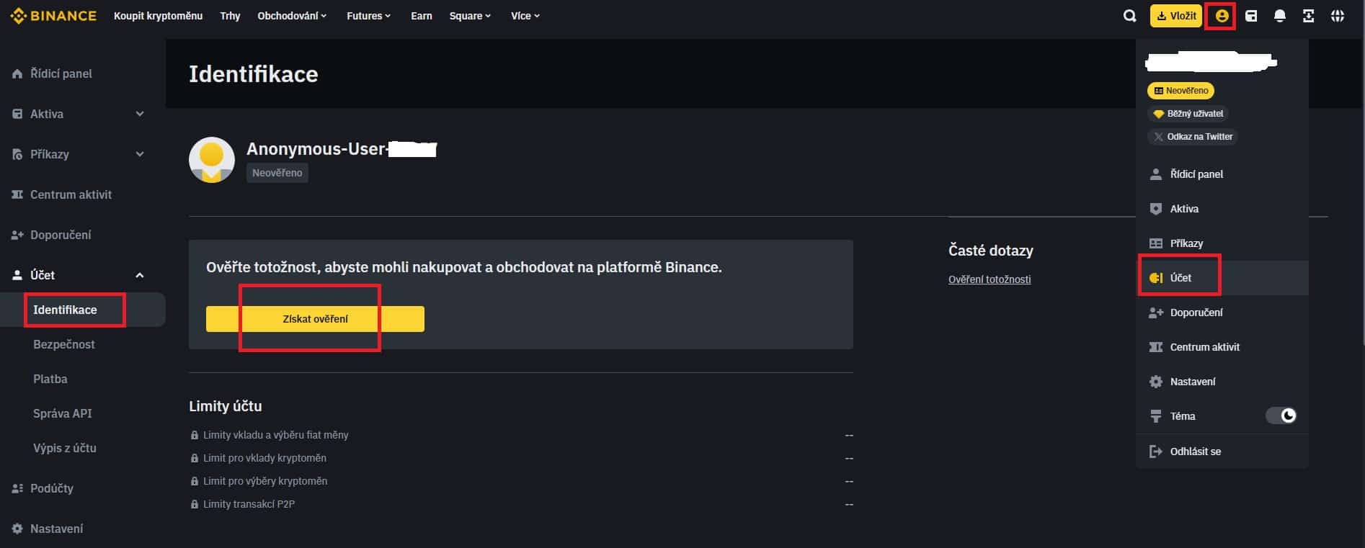Image resolution: width=1365 pixels, height=548 pixels.
Task: Open Ověření totožnosti FAQ link
Action: click(x=990, y=279)
